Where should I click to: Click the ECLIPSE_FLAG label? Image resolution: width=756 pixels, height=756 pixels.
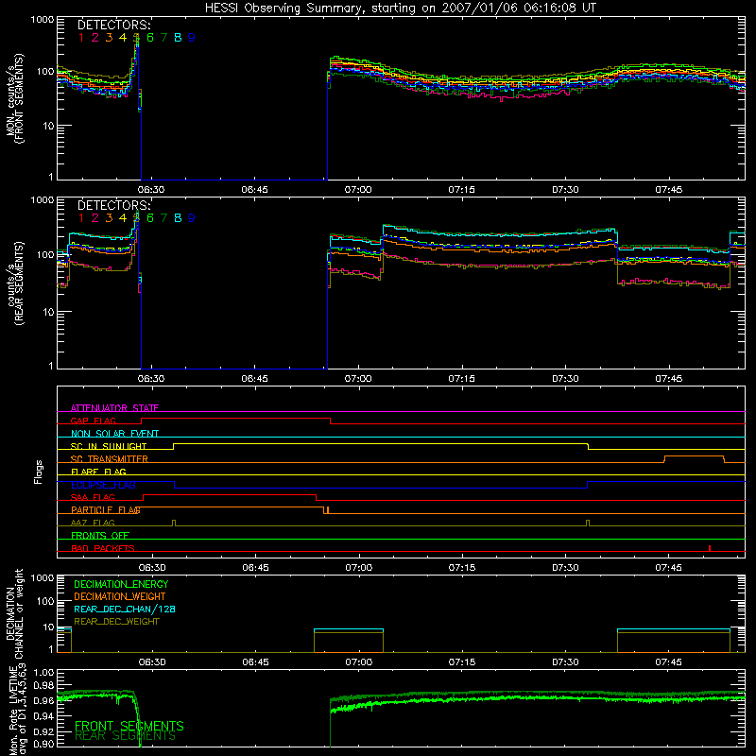pyautogui.click(x=103, y=485)
